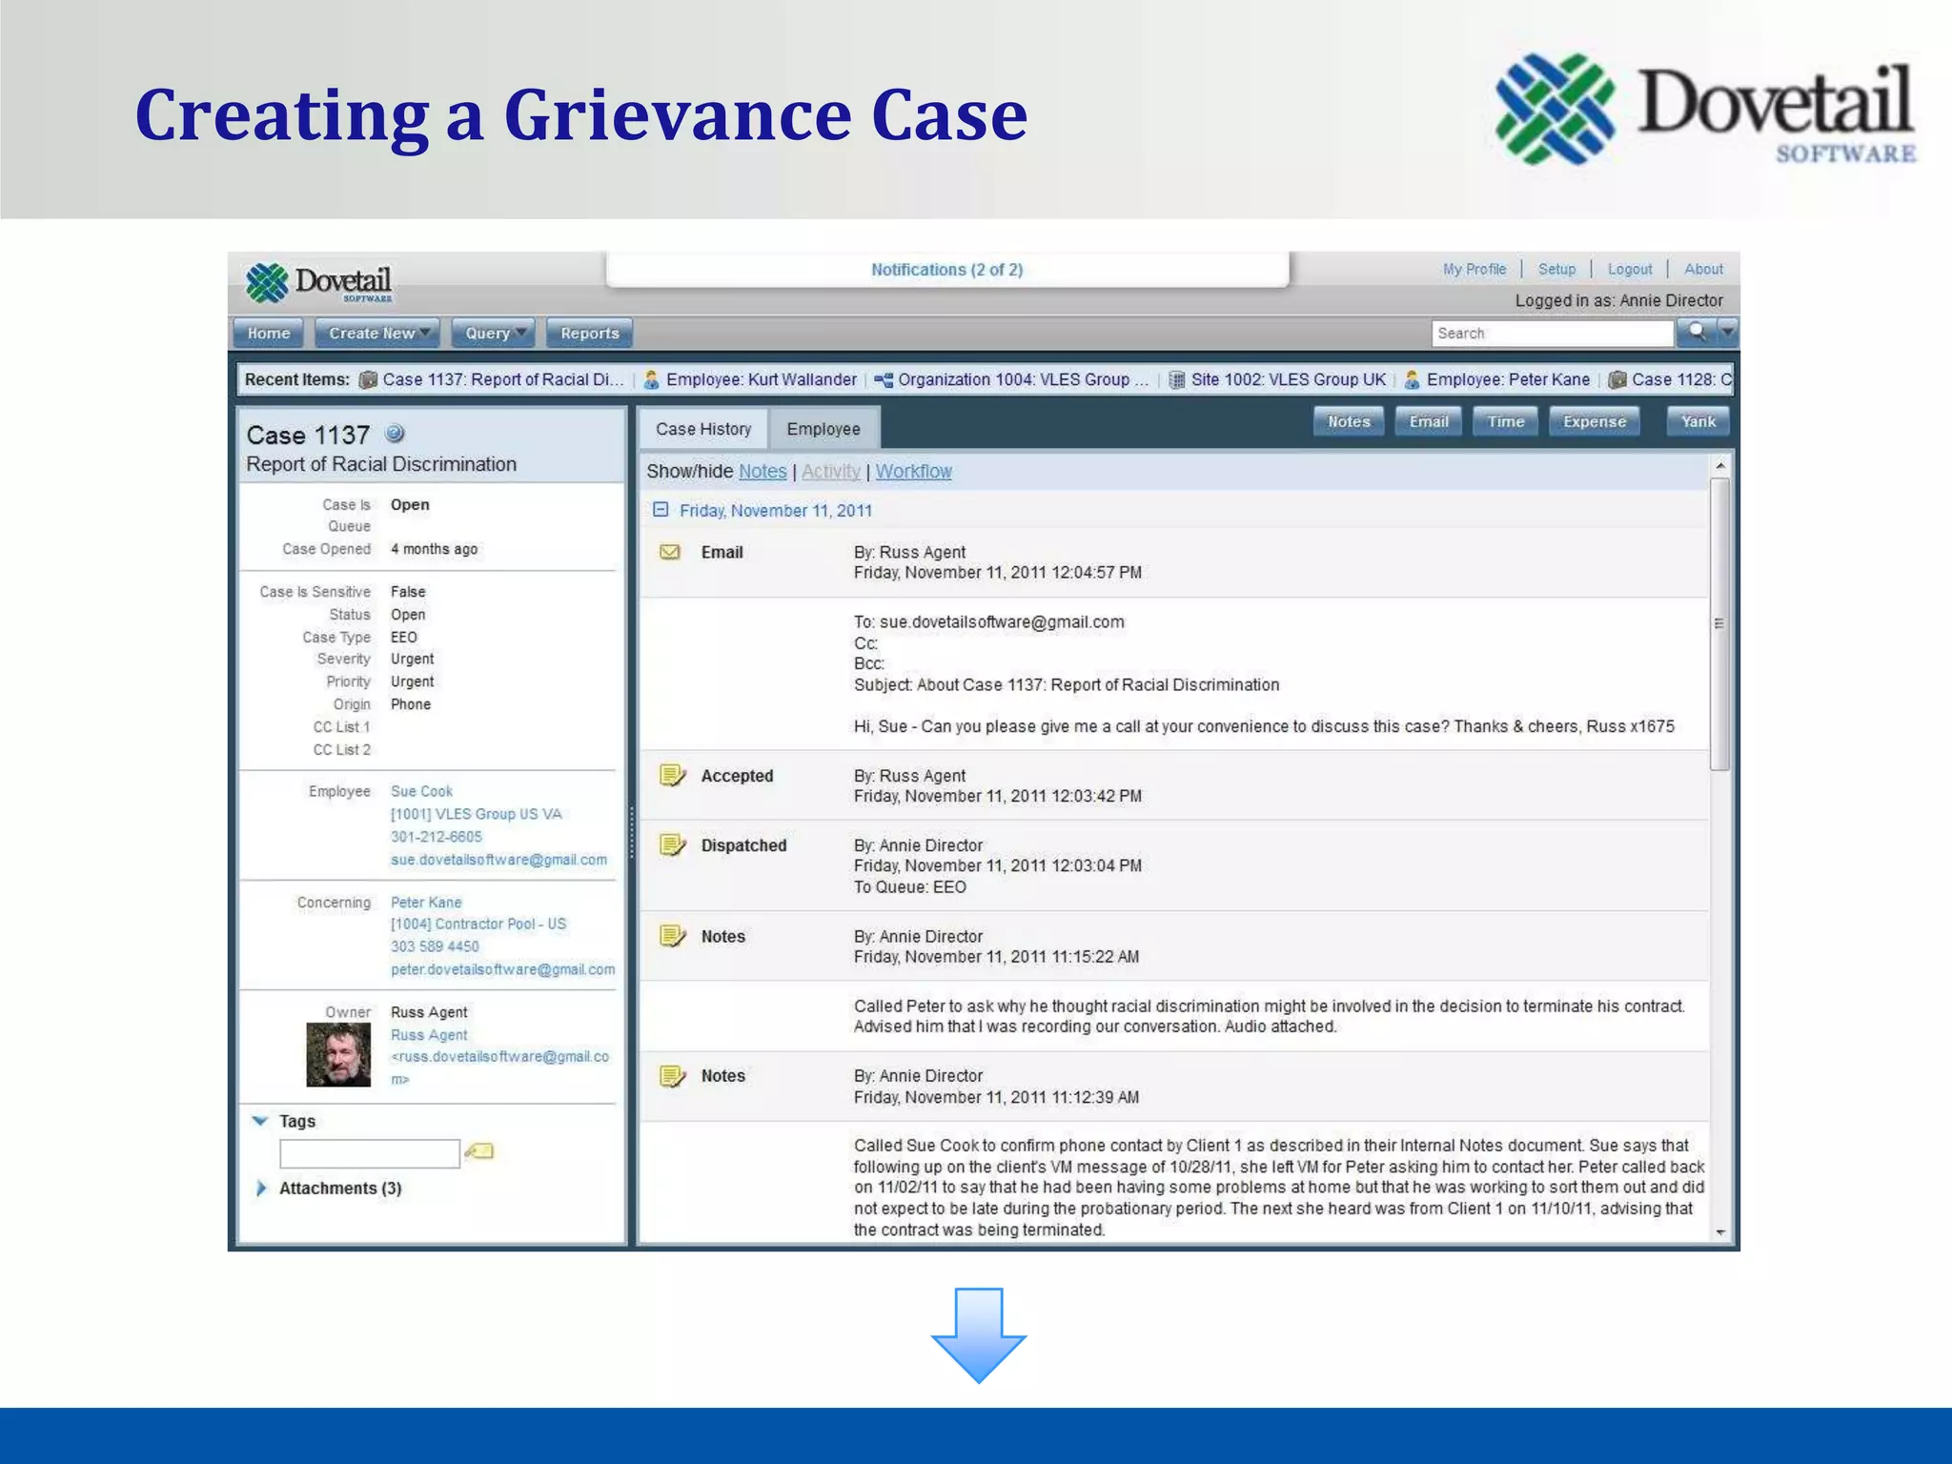Click Sue's email sue.dovetailsoftware@gmail.com link
Image resolution: width=1952 pixels, height=1464 pixels.
[498, 860]
